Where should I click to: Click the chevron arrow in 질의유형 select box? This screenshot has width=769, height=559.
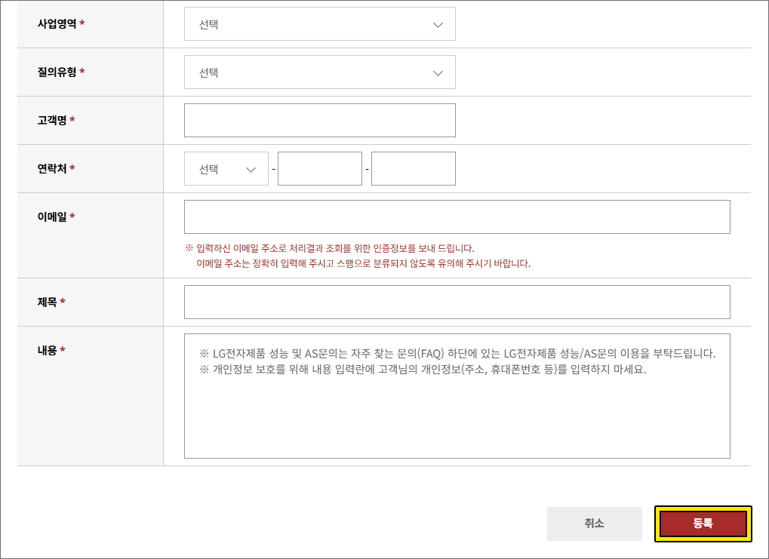point(438,73)
